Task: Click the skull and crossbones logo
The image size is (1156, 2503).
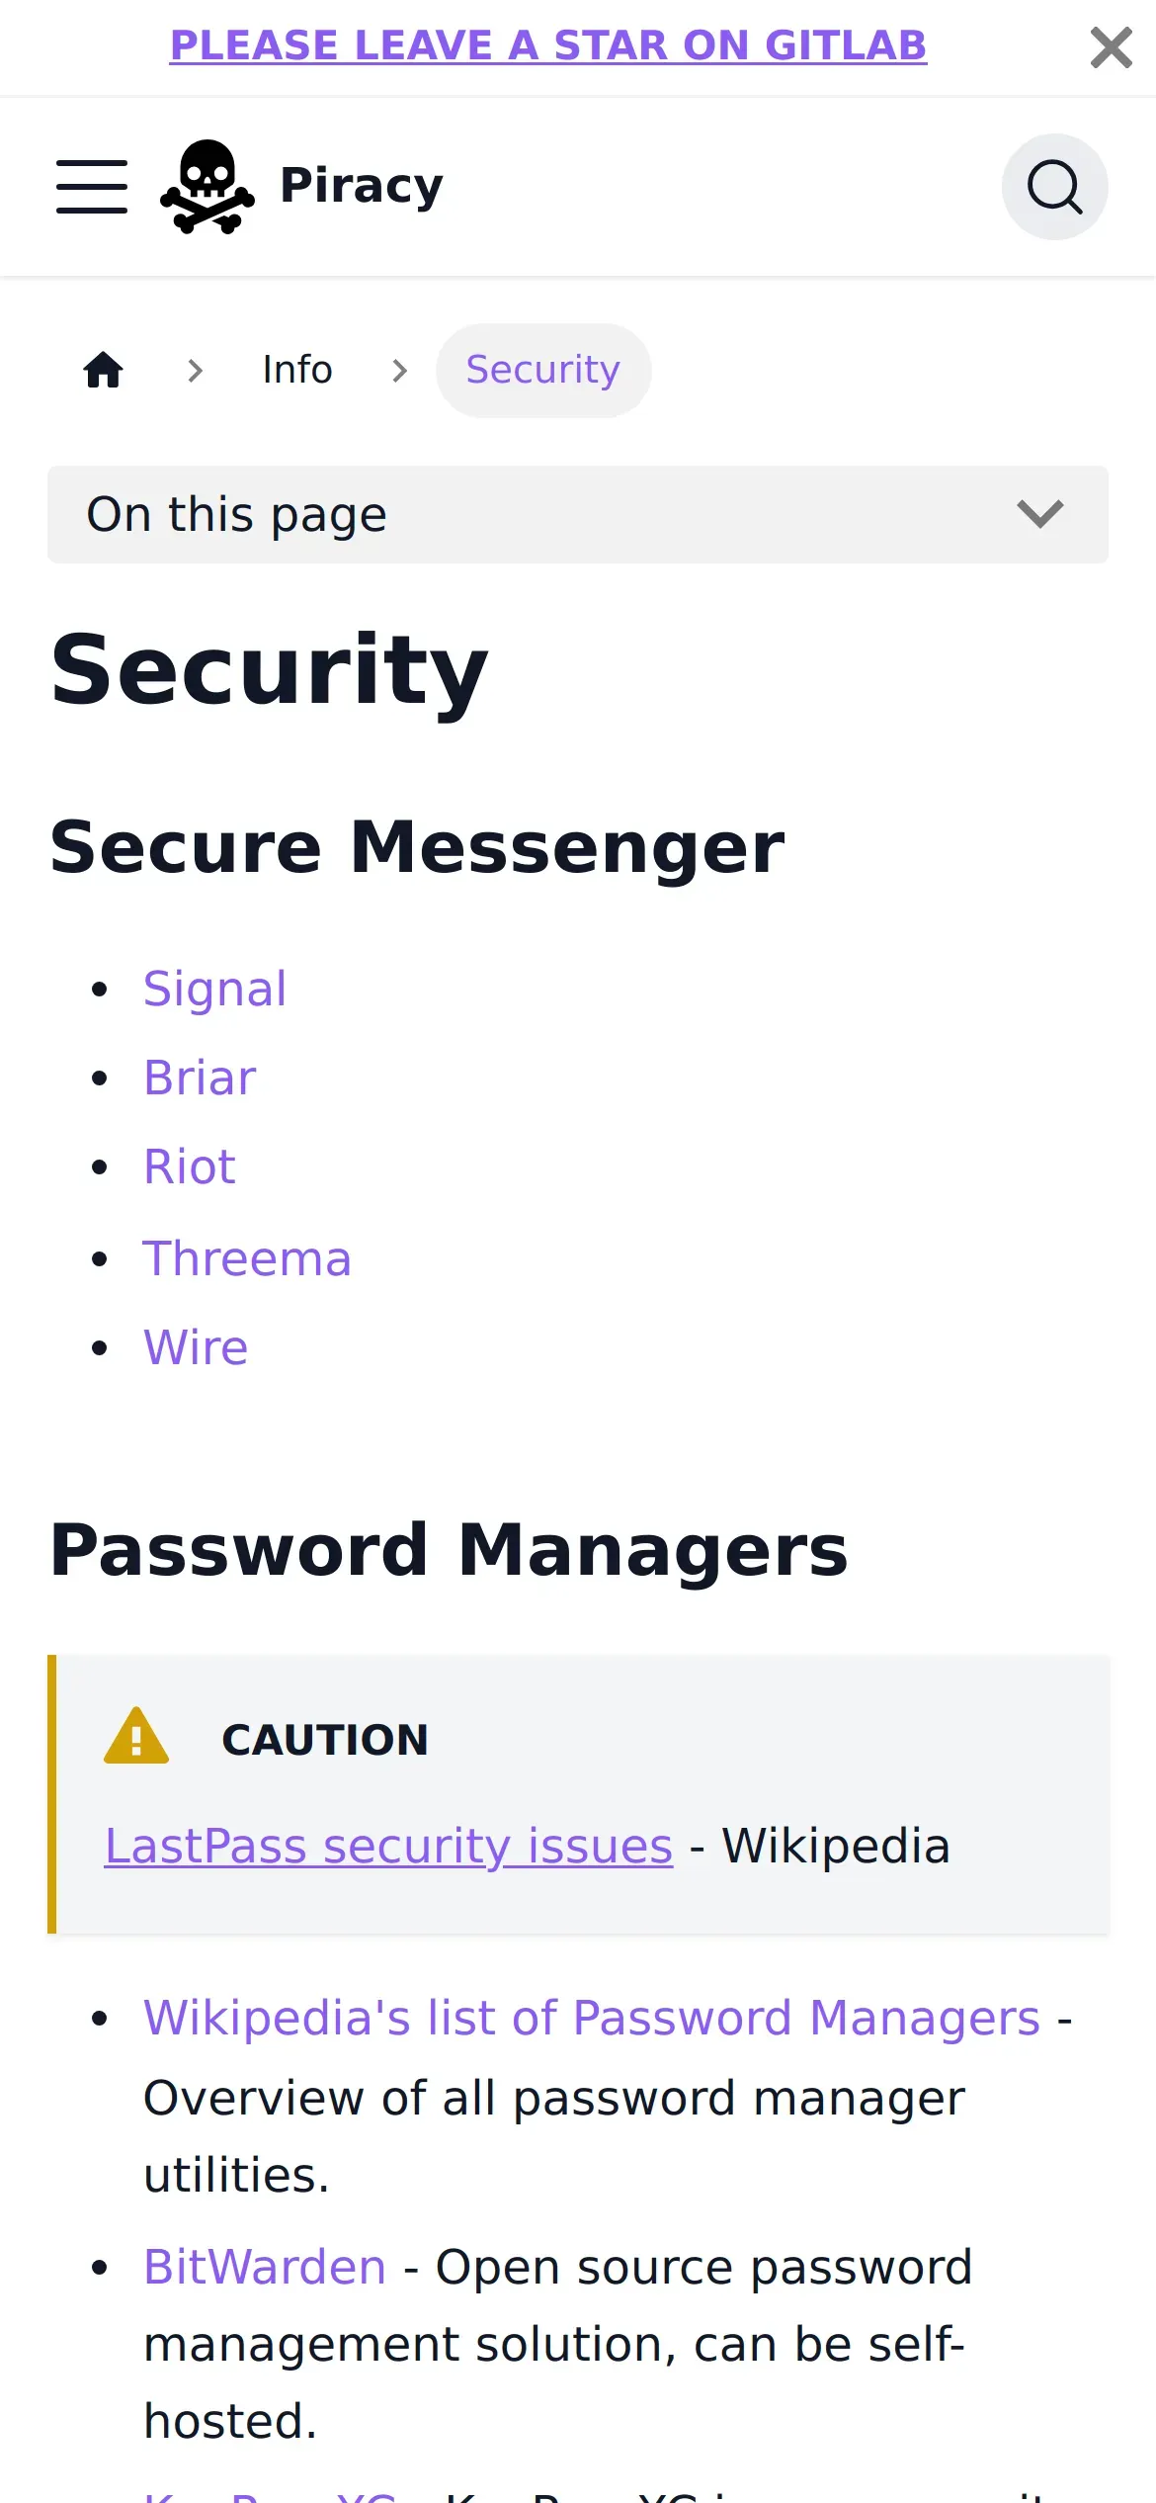Action: [207, 187]
